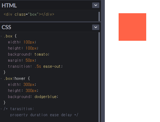Click the HTML editor scrollbar

click(x=99, y=17)
